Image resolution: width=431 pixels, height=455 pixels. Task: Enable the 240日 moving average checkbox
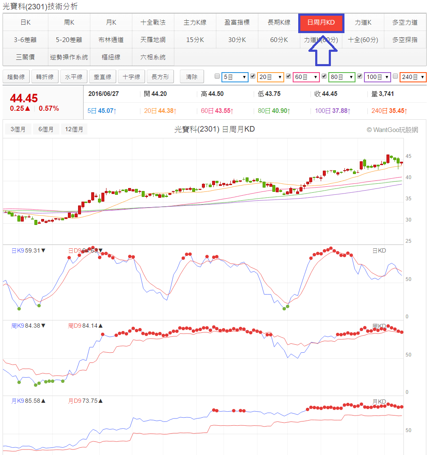click(x=395, y=76)
